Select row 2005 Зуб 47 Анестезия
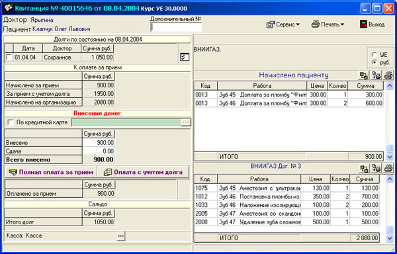Screen dimensions: 397x254 287,214
